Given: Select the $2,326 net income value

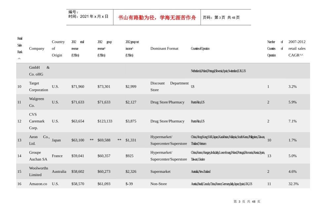Looking at the screenshot, I should [131, 171].
